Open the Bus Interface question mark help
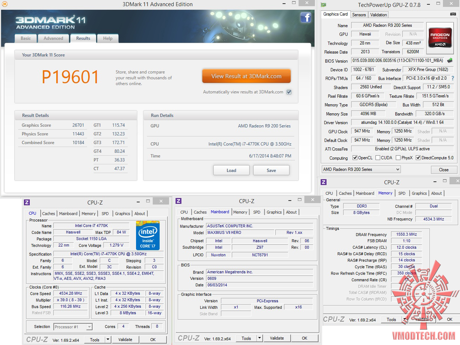This screenshot has width=460, height=345. click(x=453, y=78)
